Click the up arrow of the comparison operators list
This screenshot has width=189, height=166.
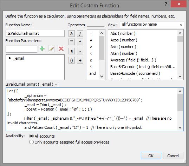click(x=102, y=33)
